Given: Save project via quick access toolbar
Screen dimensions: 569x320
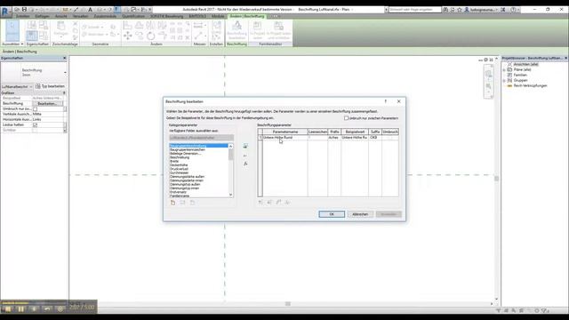Looking at the screenshot, I should pos(24,10).
